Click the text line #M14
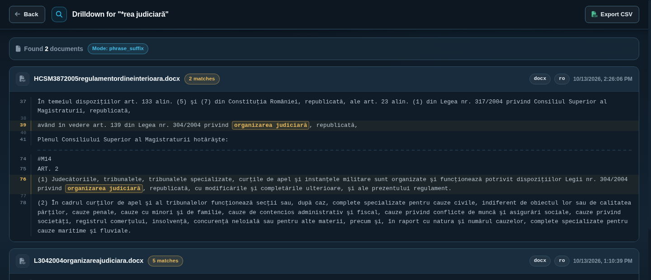The height and width of the screenshot is (280, 651). click(x=44, y=159)
